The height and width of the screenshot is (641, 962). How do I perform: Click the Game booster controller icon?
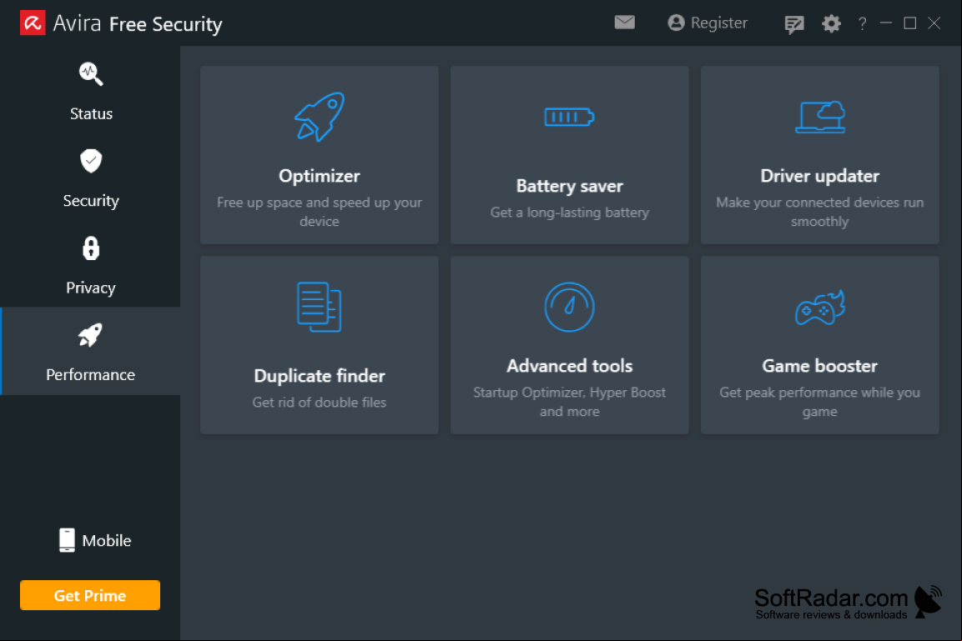[x=819, y=307]
